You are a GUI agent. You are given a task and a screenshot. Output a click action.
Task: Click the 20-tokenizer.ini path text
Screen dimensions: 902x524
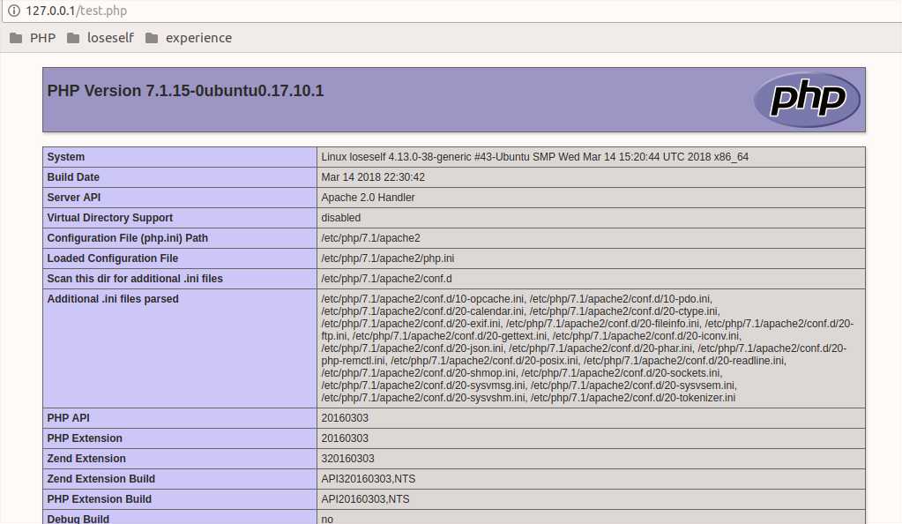click(x=633, y=398)
